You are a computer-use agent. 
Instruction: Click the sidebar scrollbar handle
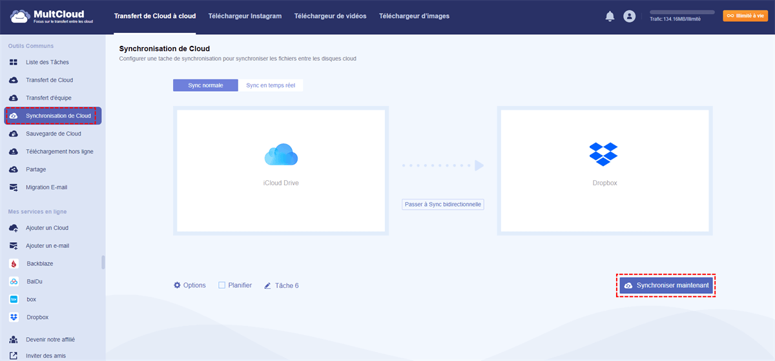(103, 262)
